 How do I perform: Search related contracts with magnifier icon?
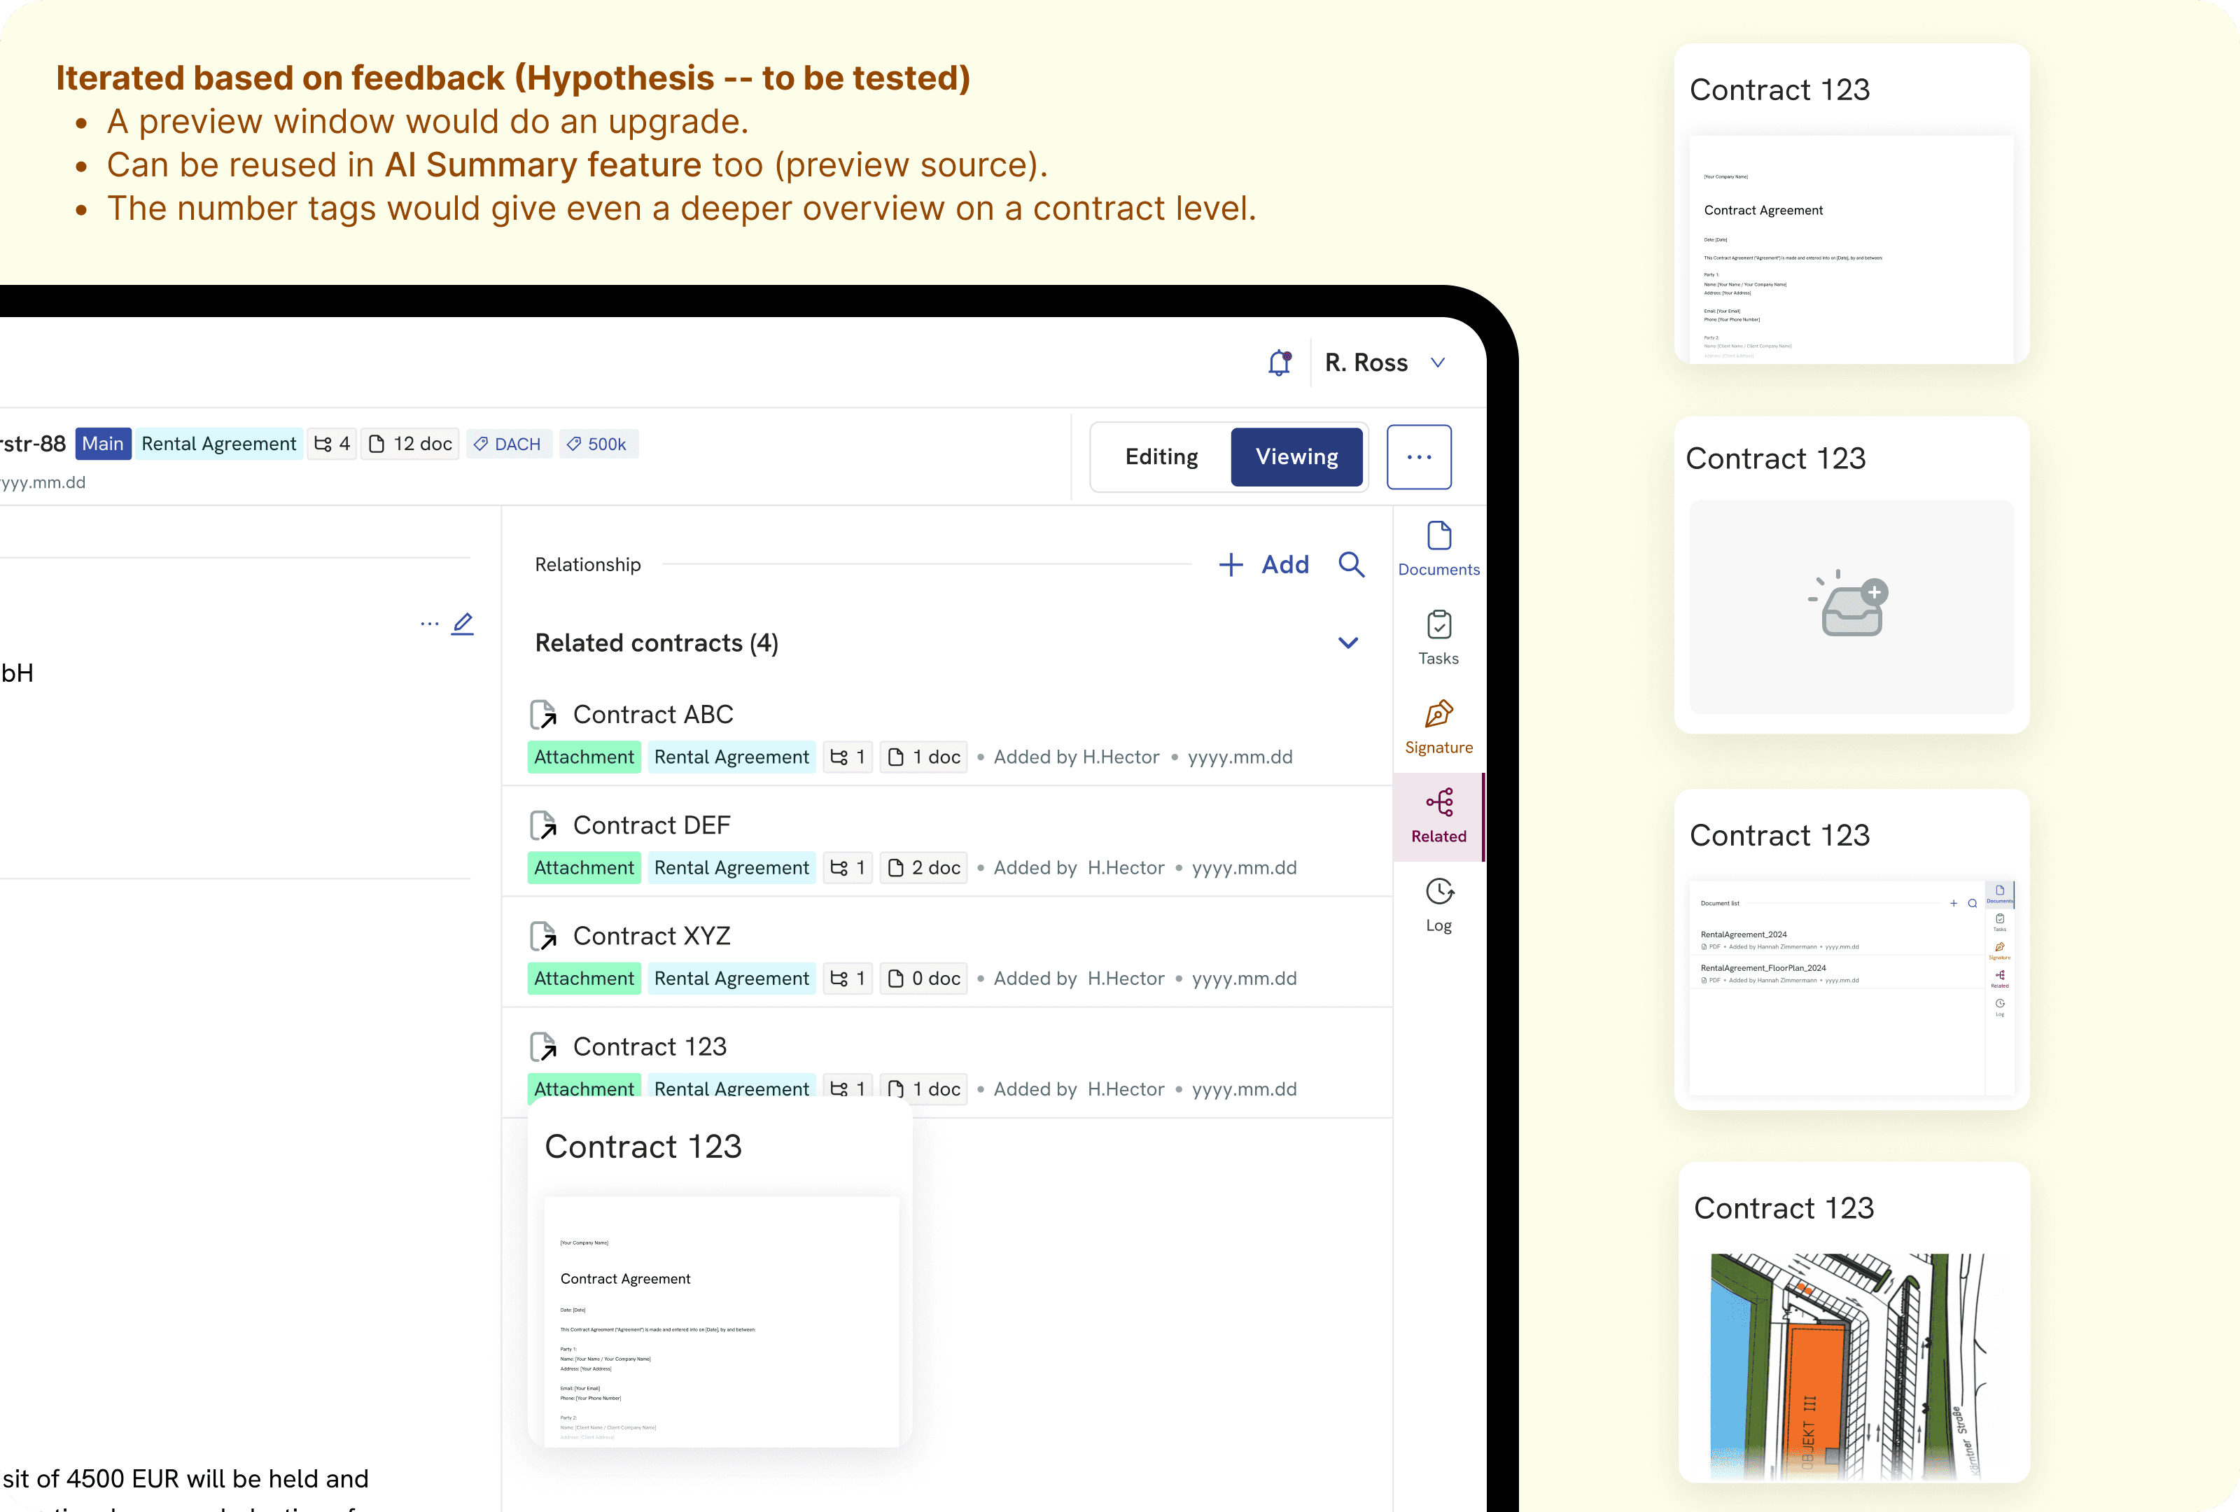point(1351,565)
